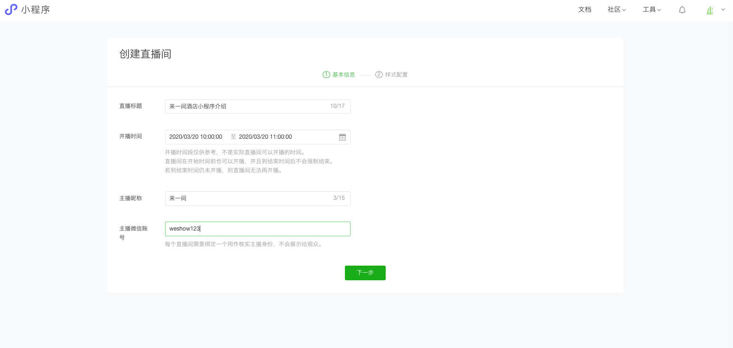Image resolution: width=733 pixels, height=348 pixels.
Task: Open the 文档 menu item
Action: (585, 9)
